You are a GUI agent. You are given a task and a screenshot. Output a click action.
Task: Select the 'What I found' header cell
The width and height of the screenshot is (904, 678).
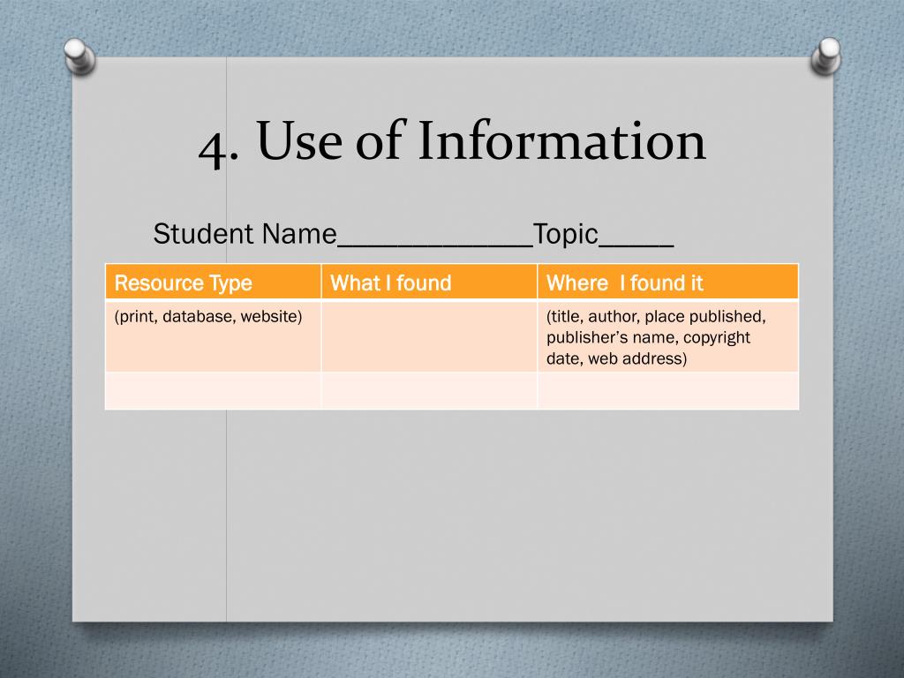click(x=429, y=282)
